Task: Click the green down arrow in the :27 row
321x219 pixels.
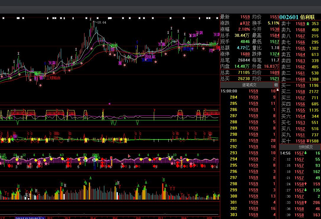Action: coord(305,190)
